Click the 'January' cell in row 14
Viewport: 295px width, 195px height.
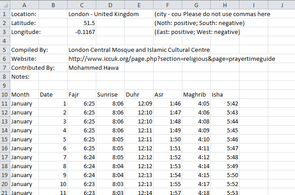[x=25, y=130]
